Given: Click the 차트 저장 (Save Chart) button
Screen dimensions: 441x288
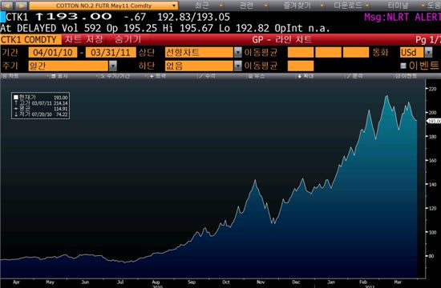Looking at the screenshot, I should tap(84, 39).
